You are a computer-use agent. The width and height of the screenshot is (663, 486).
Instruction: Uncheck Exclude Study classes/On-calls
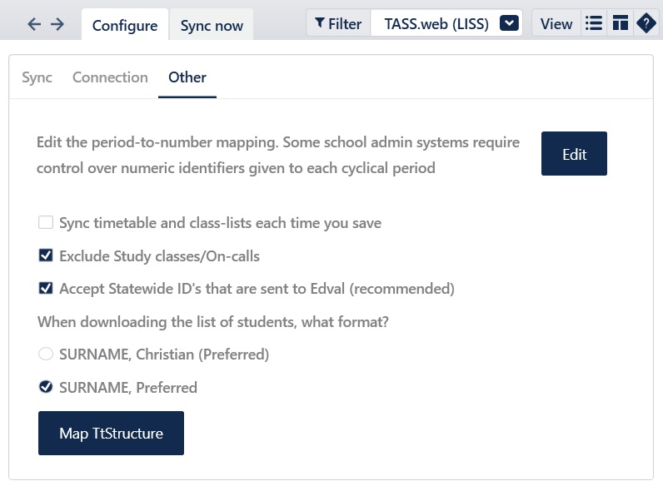pos(46,256)
